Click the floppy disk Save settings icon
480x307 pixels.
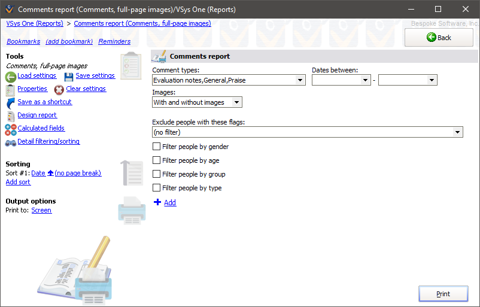[69, 77]
